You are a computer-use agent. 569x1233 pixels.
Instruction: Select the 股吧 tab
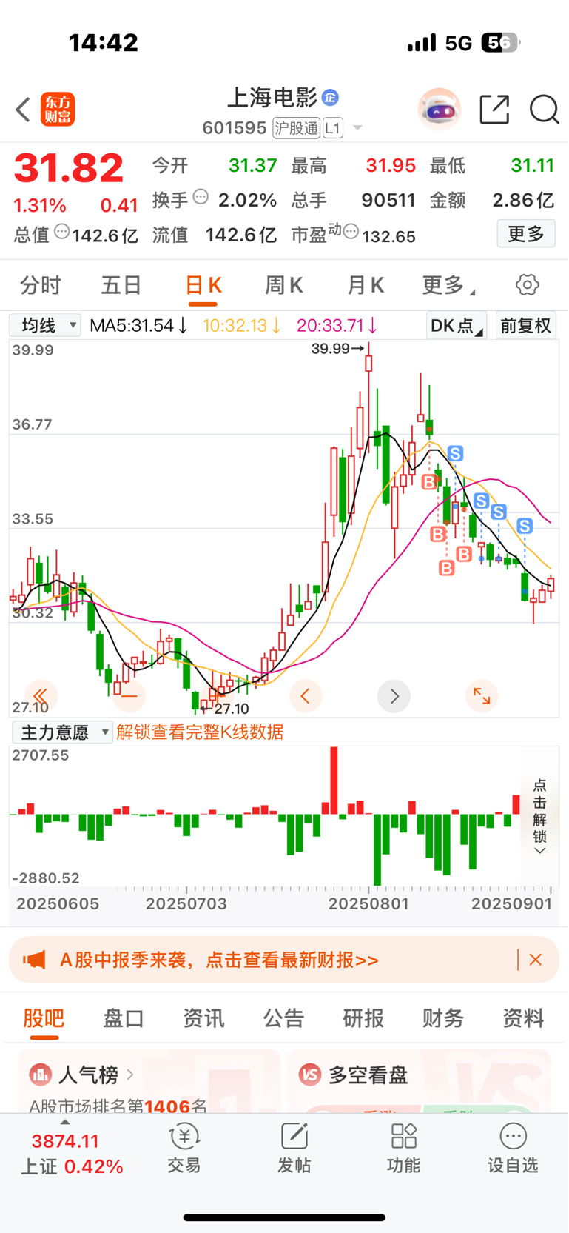click(44, 1018)
